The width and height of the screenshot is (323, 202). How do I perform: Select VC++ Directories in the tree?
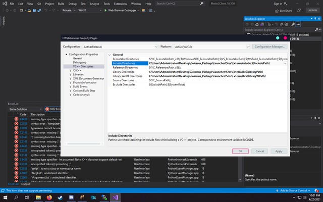pos(83,66)
